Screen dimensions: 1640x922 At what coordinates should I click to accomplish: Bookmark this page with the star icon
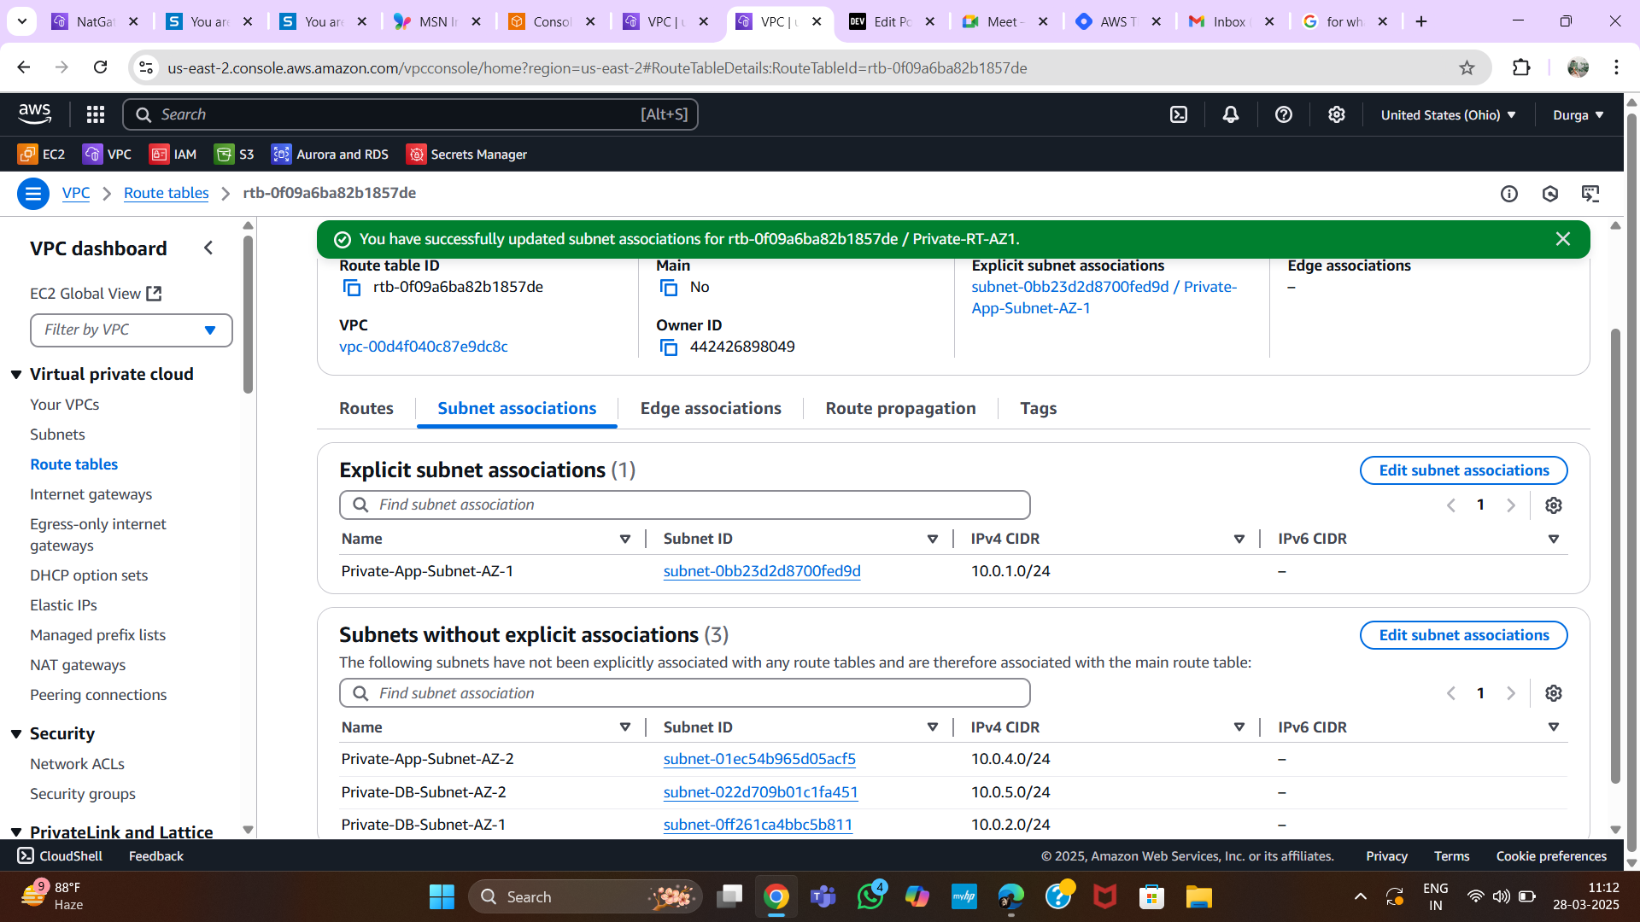pos(1467,67)
